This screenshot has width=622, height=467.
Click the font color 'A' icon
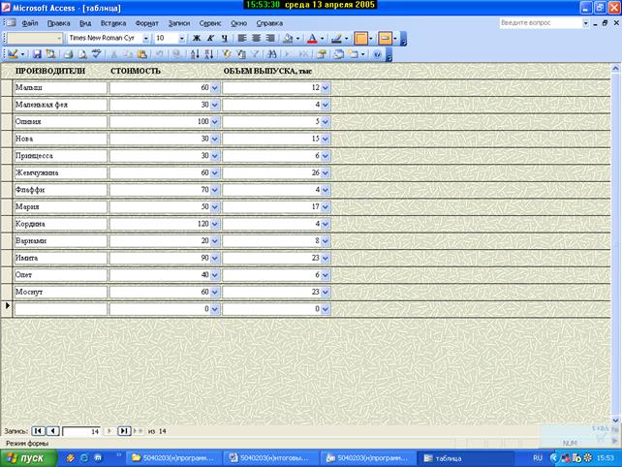[312, 39]
